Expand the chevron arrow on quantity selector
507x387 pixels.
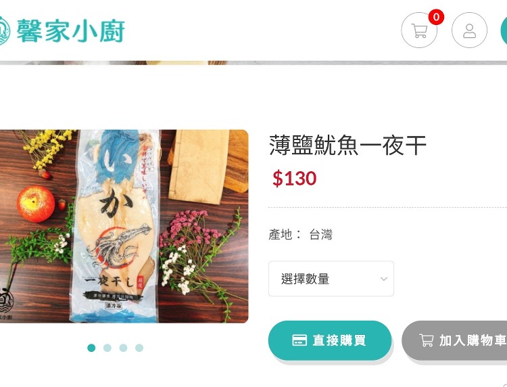[x=384, y=279]
